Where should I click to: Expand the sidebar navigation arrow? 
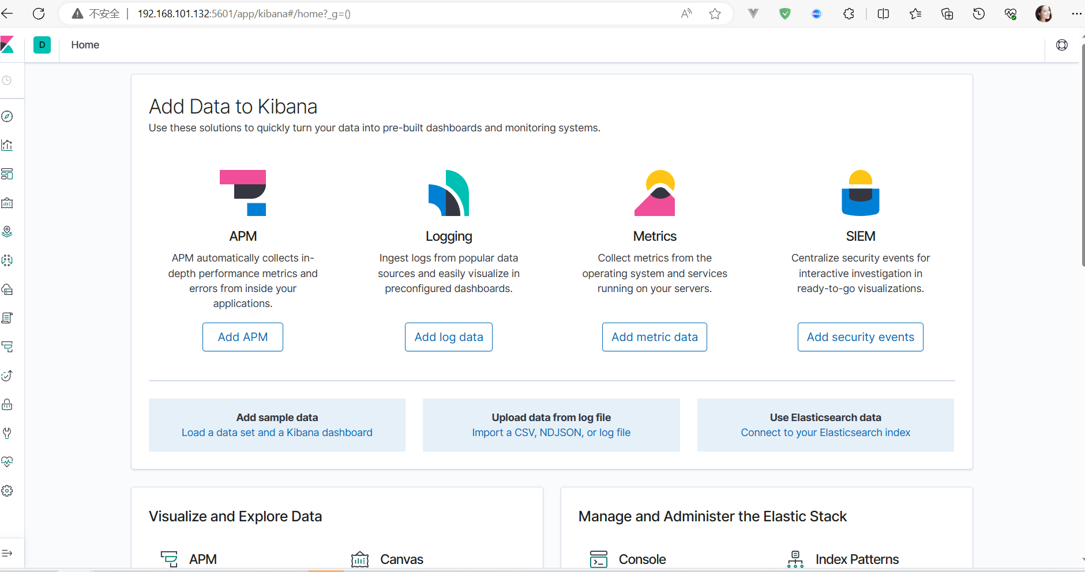coord(7,553)
